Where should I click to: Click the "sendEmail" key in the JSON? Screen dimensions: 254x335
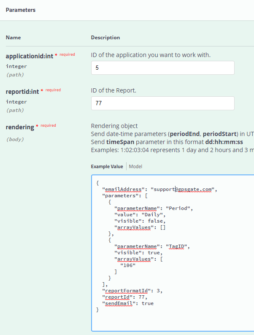coord(119,303)
